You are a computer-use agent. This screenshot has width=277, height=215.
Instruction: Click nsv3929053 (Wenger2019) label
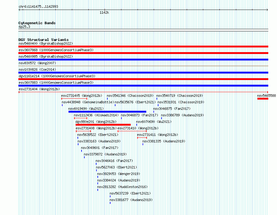point(119,174)
